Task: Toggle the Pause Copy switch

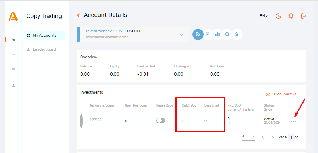Action: click(x=161, y=121)
